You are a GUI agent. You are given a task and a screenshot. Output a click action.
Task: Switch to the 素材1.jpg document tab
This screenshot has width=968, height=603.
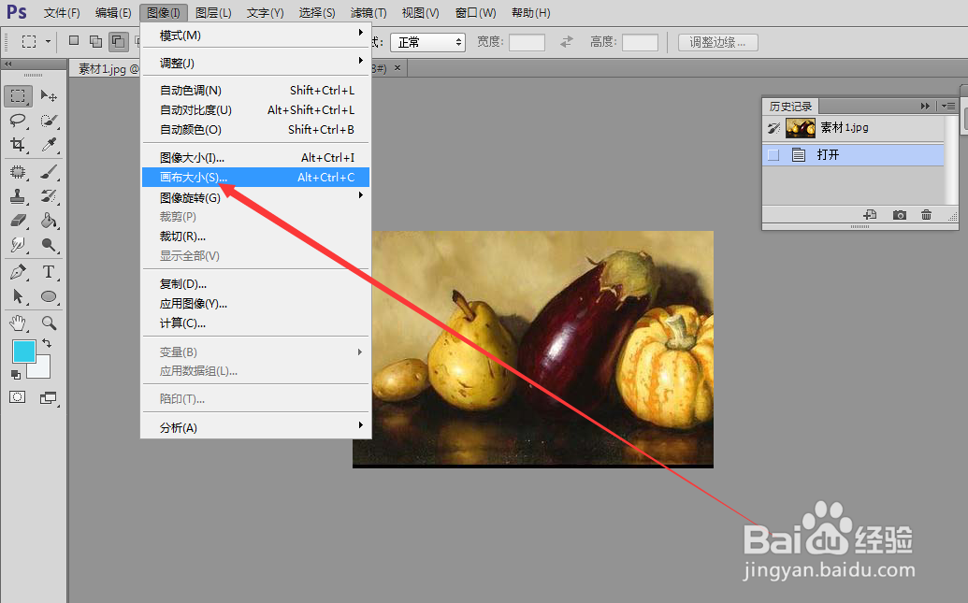[x=105, y=69]
